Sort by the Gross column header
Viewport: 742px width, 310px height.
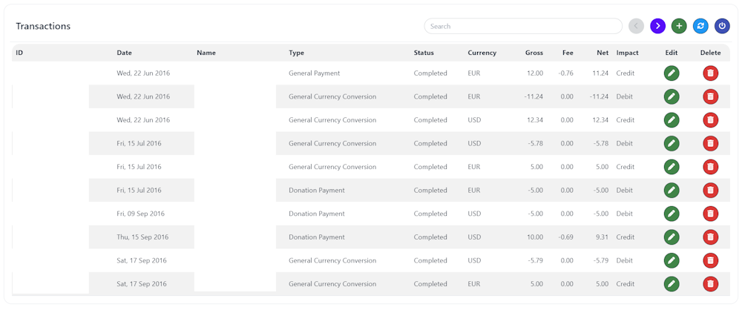click(x=533, y=53)
